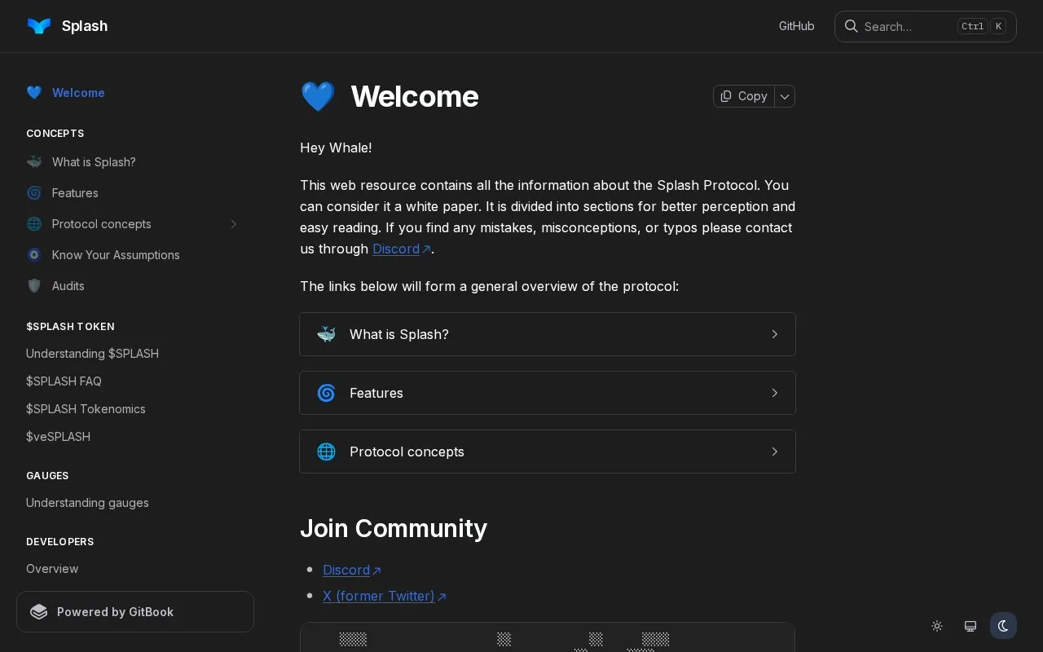Click the icon beside Know Your Assumptions
The width and height of the screenshot is (1043, 652).
[x=34, y=255]
